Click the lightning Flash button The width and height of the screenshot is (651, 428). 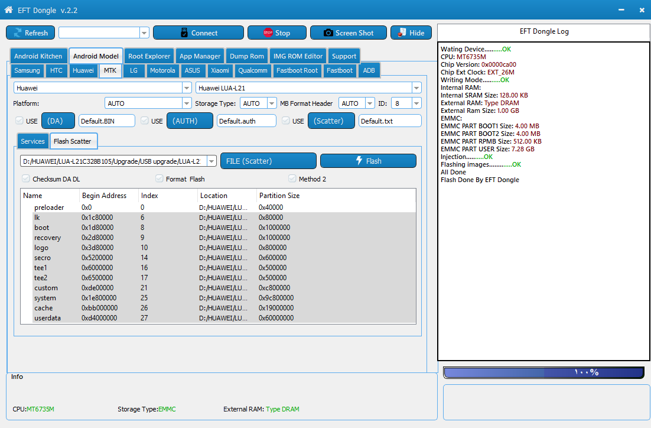click(368, 161)
